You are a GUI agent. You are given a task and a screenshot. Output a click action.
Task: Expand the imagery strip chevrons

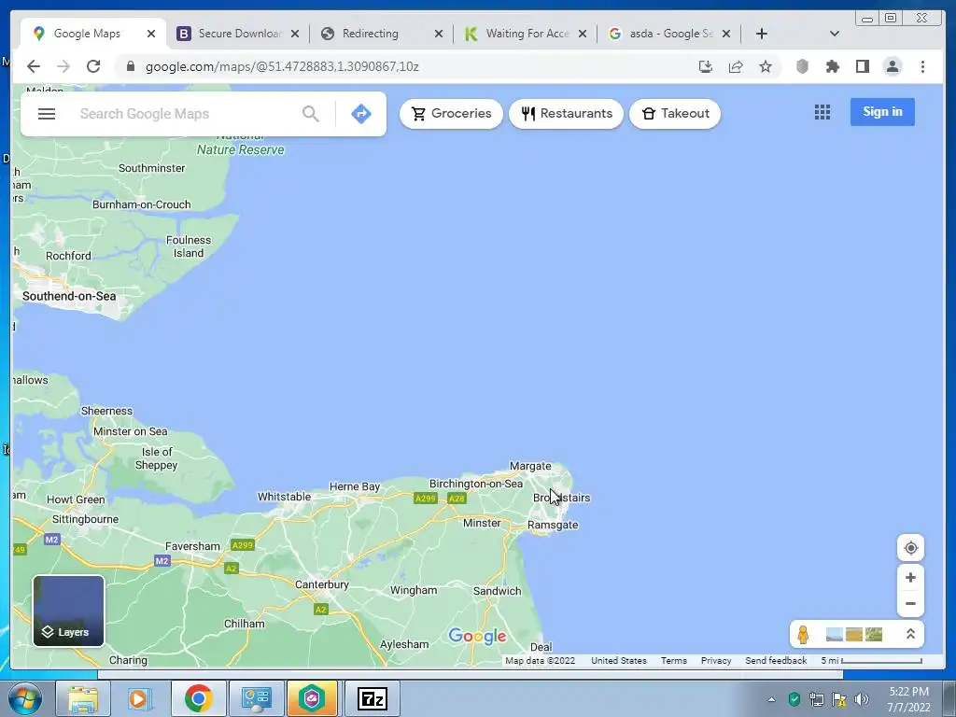(x=909, y=634)
